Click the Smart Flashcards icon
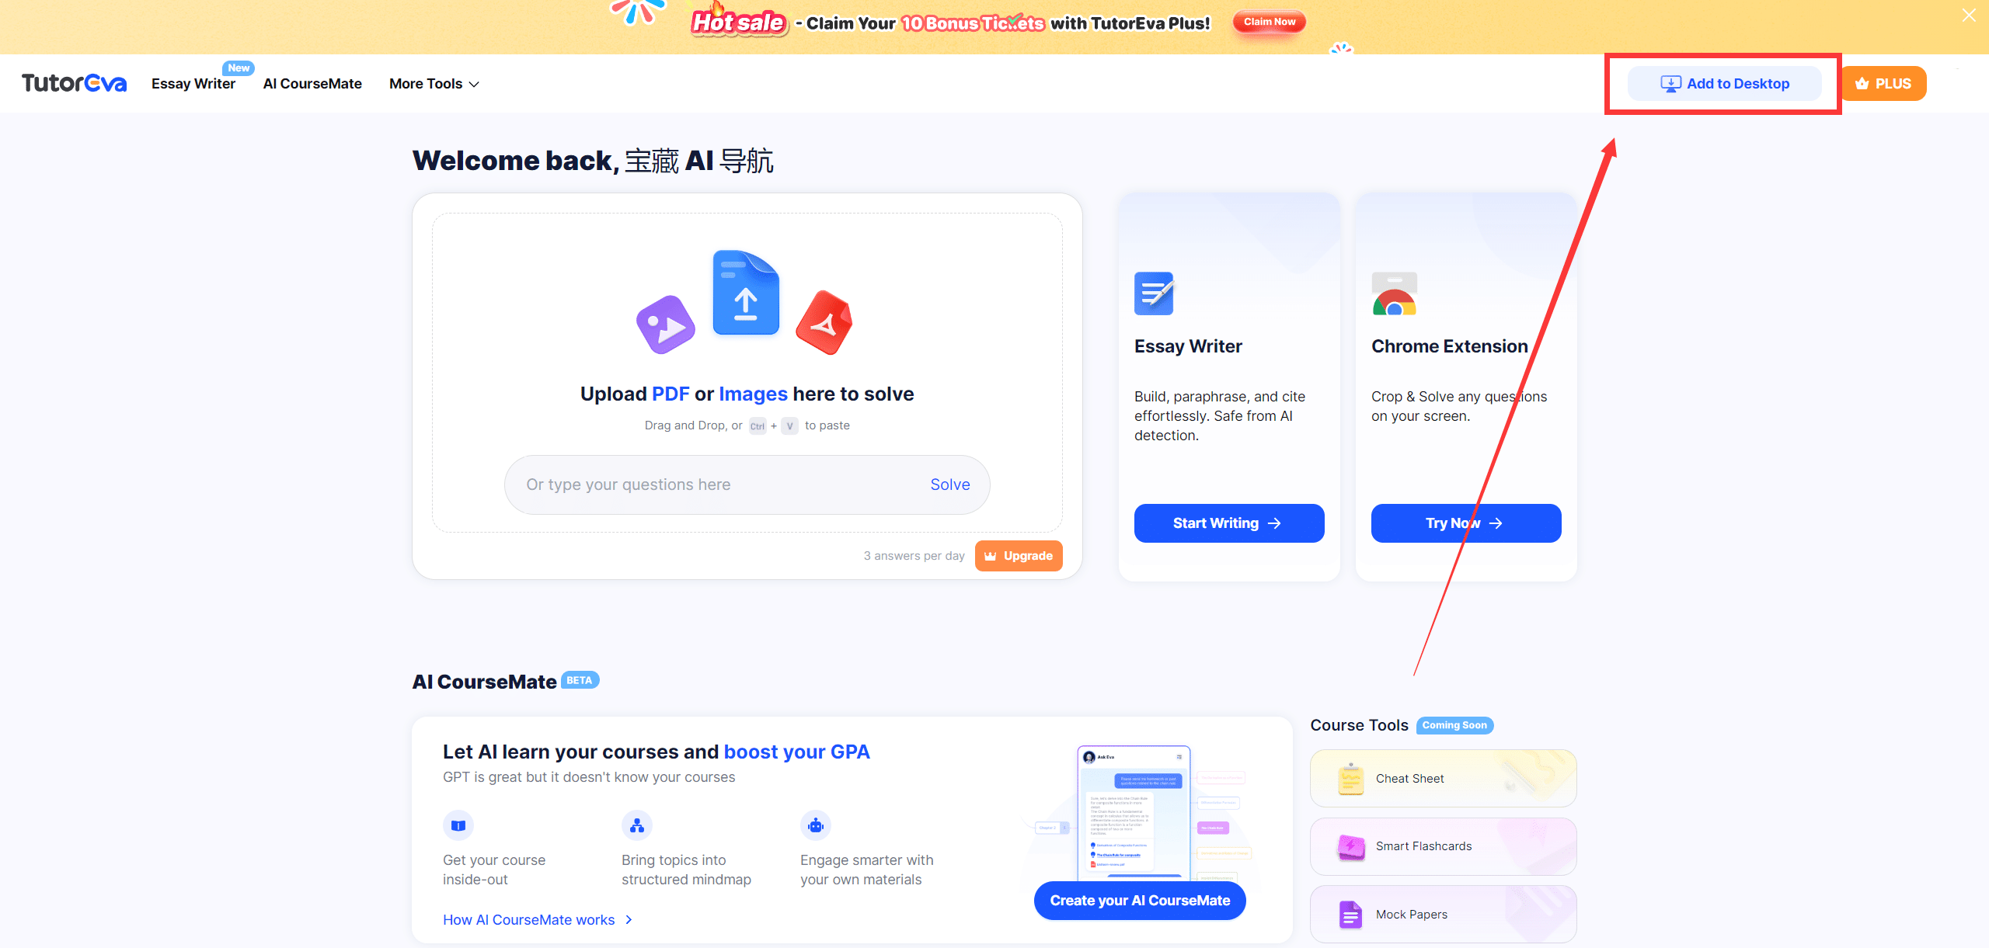The height and width of the screenshot is (948, 1989). coord(1351,846)
